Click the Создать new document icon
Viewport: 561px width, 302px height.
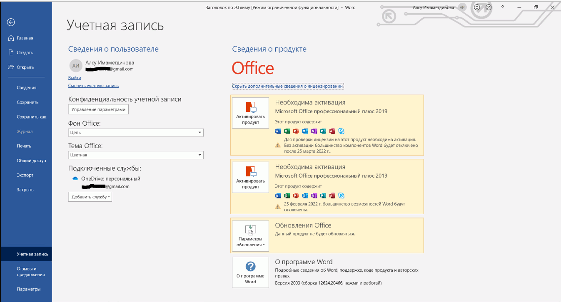pyautogui.click(x=11, y=52)
